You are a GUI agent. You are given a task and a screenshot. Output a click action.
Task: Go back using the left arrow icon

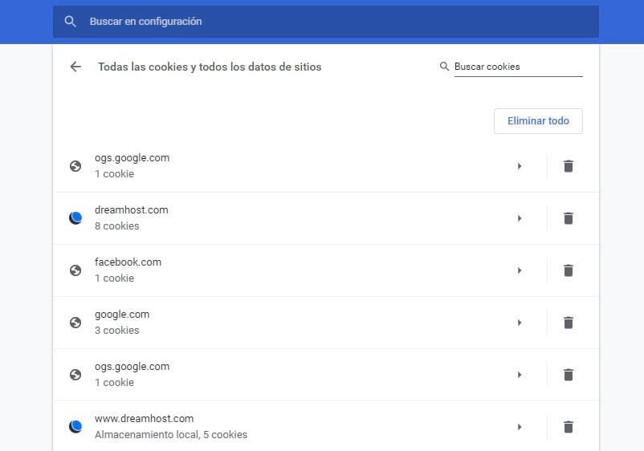(x=75, y=67)
